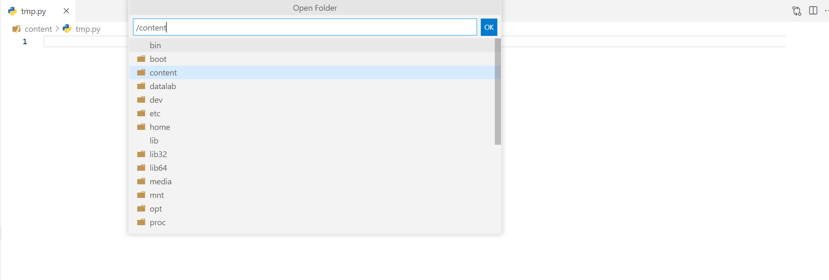Select the mnt folder row
This screenshot has height=280, width=829.
point(312,195)
